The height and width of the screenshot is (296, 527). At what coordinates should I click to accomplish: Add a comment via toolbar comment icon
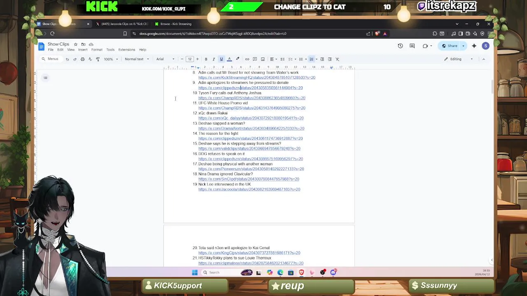click(x=255, y=59)
